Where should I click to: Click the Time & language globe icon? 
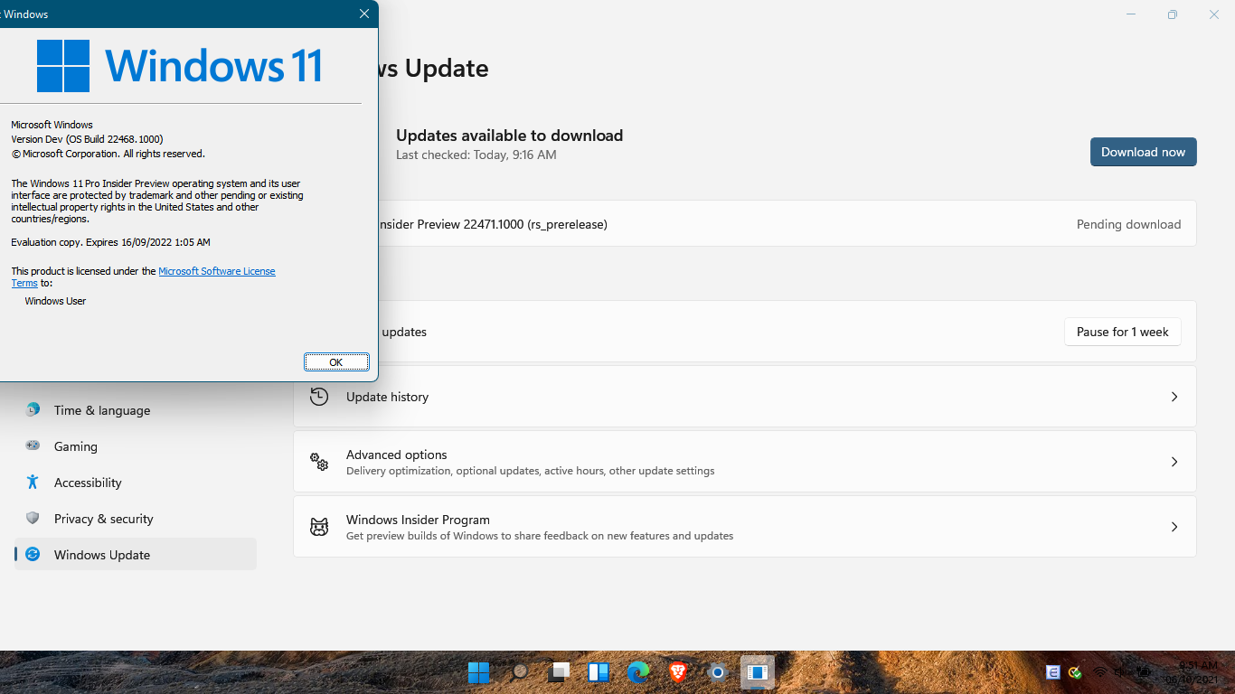[33, 409]
